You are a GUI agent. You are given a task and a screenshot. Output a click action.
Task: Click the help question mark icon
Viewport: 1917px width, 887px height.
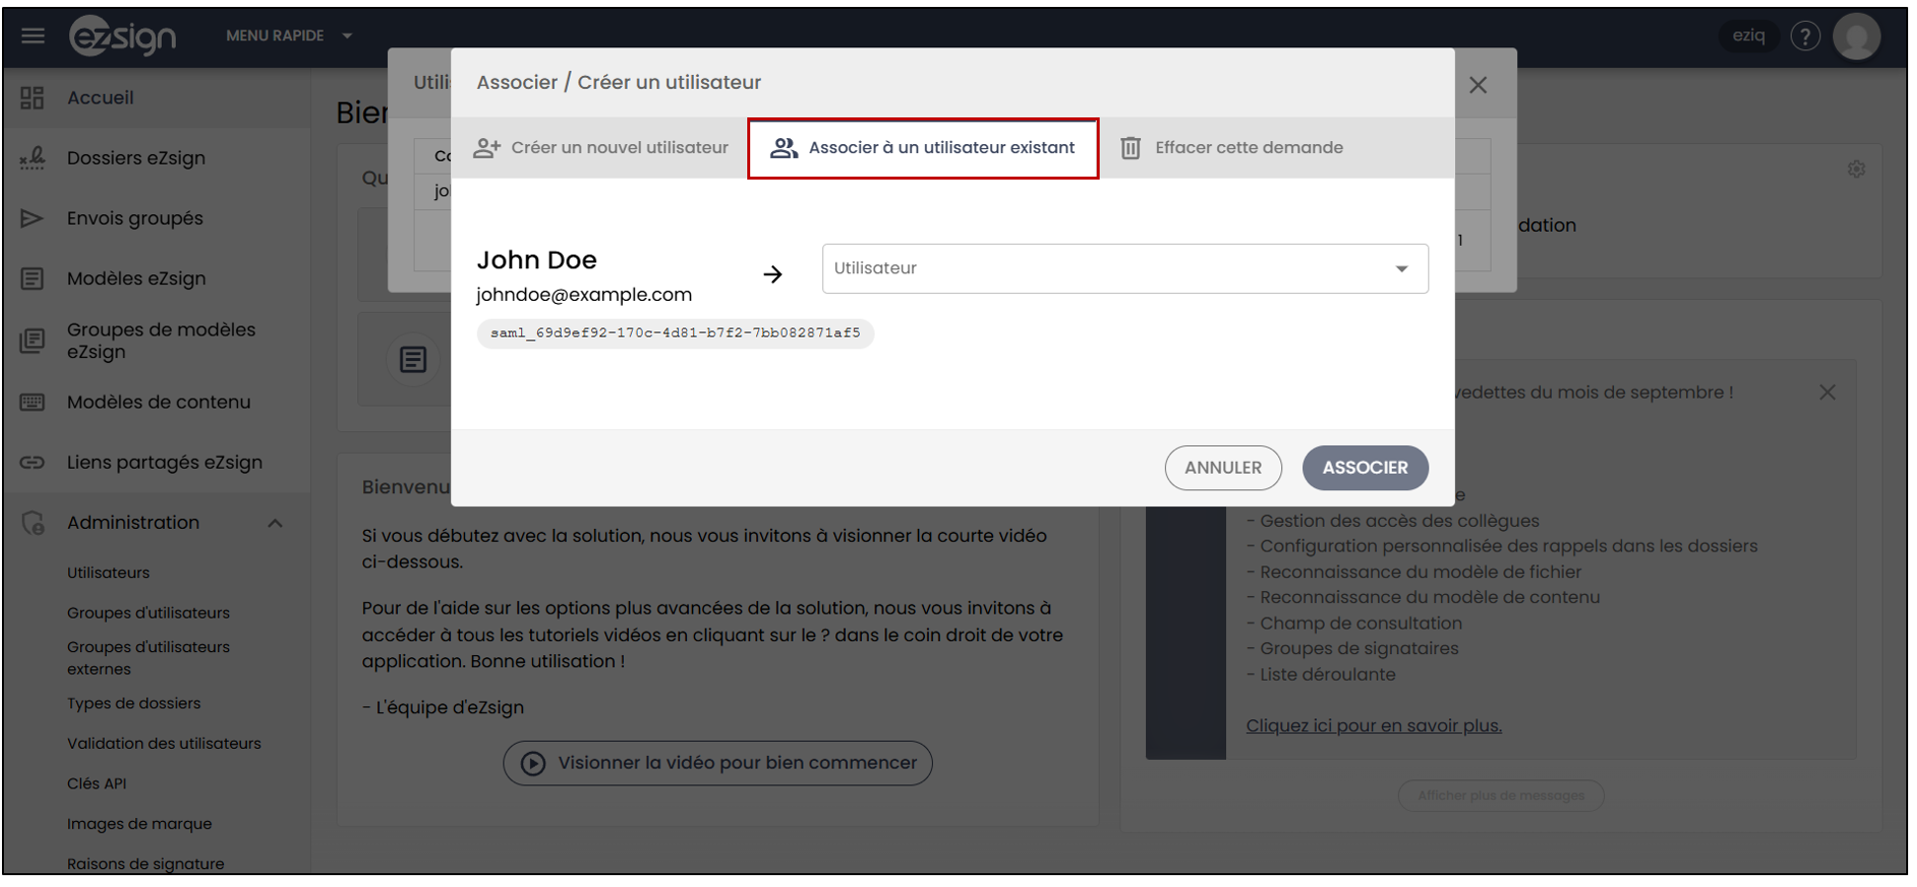1805,36
